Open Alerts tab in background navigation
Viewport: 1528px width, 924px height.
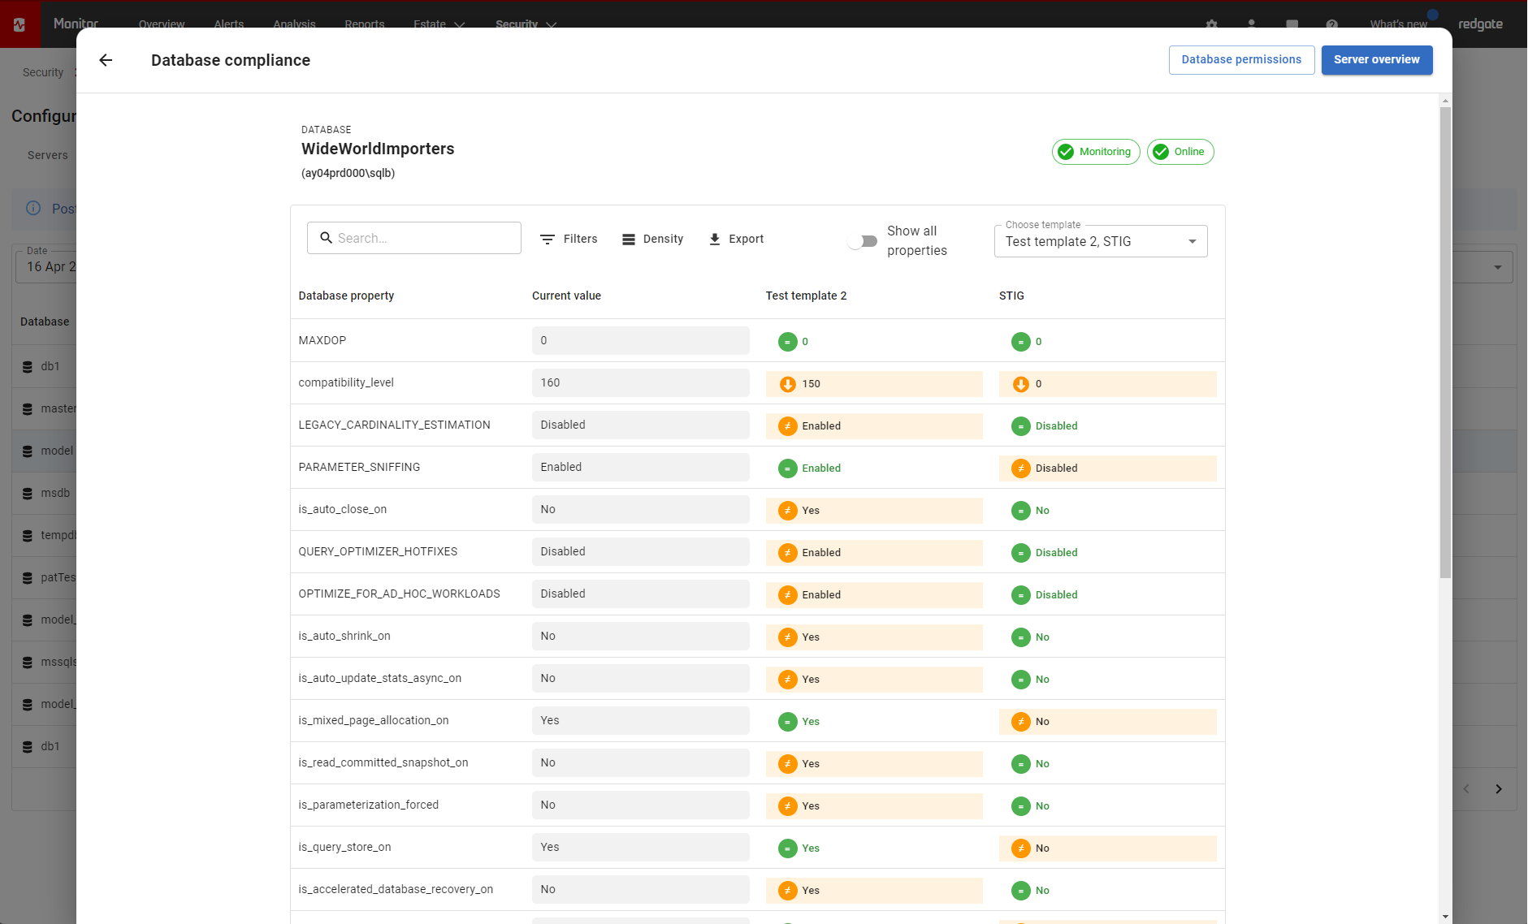[229, 24]
